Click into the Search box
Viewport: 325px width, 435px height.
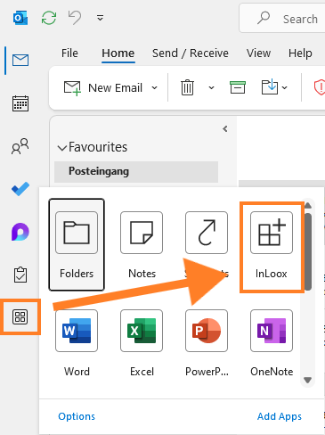pyautogui.click(x=282, y=19)
